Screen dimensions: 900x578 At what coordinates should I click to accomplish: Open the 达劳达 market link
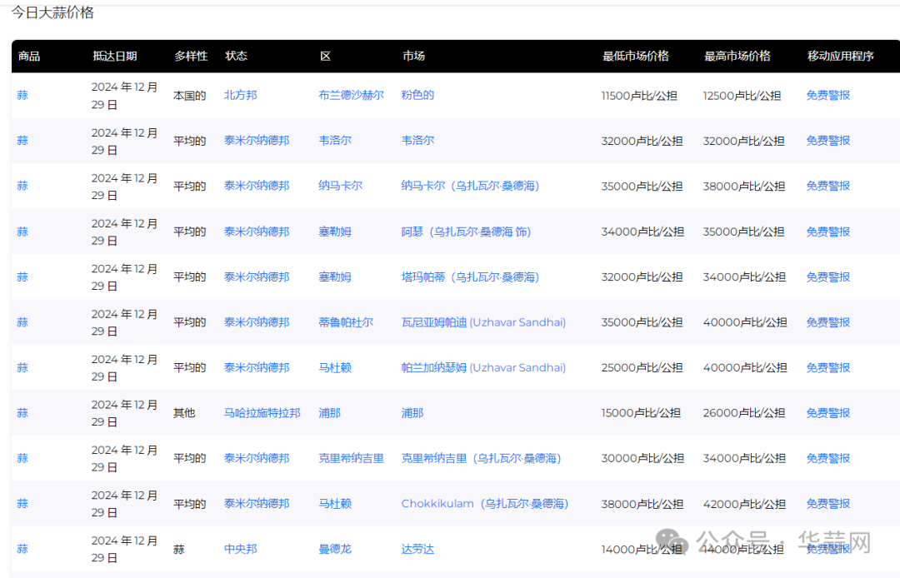pos(417,549)
